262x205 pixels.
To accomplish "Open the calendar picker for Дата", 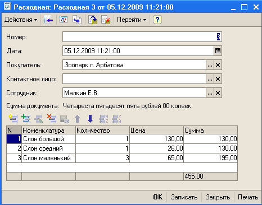I will click(x=218, y=51).
